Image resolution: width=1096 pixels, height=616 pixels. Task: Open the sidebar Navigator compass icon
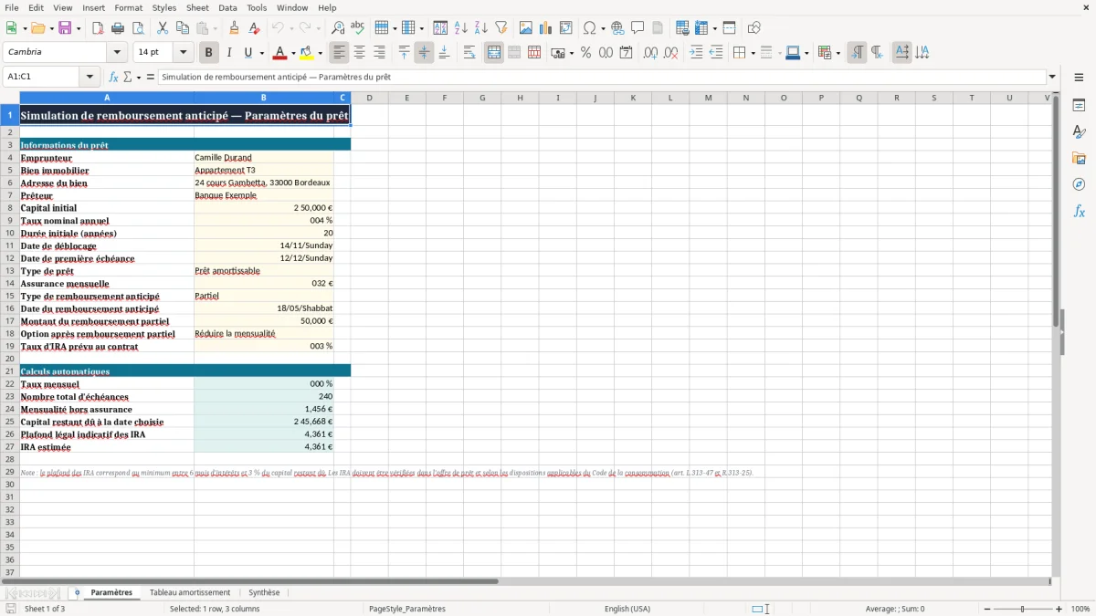(x=1079, y=184)
